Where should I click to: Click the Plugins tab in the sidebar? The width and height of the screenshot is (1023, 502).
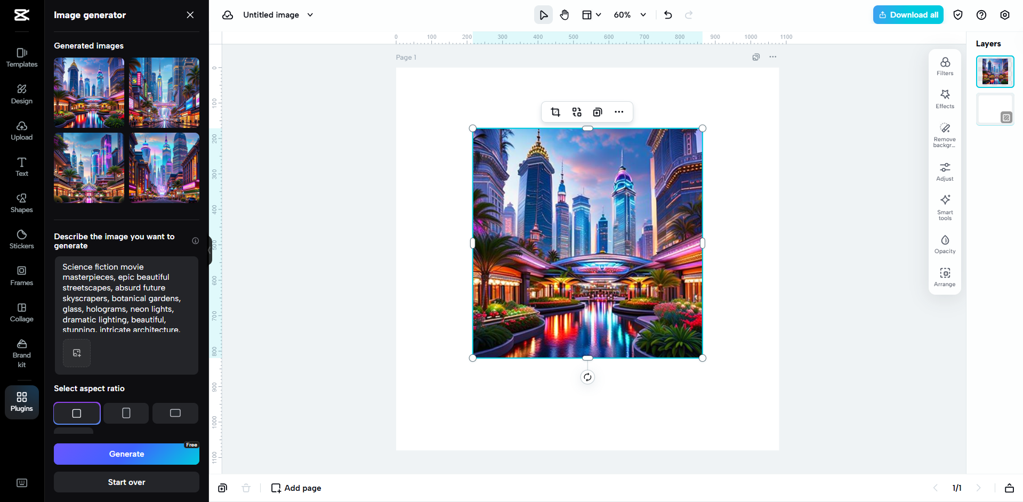(x=21, y=402)
